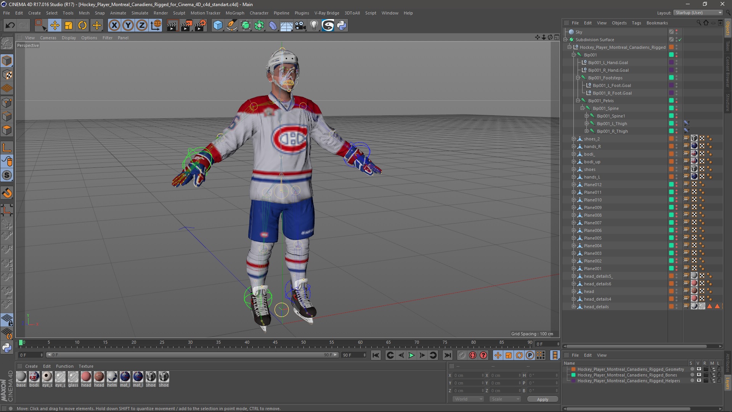Viewport: 732px width, 412px height.
Task: Click the Coordinate System icon
Action: [156, 26]
